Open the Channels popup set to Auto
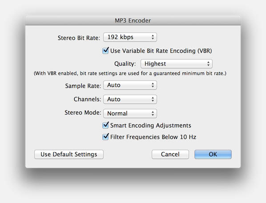 pyautogui.click(x=130, y=100)
